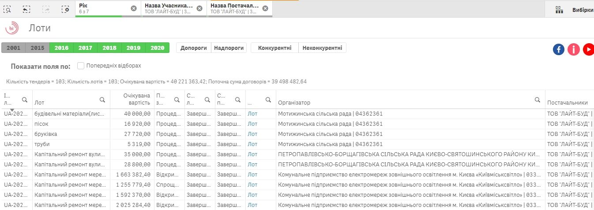Remove the Рік selection filter
The width and height of the screenshot is (594, 210).
(x=134, y=8)
